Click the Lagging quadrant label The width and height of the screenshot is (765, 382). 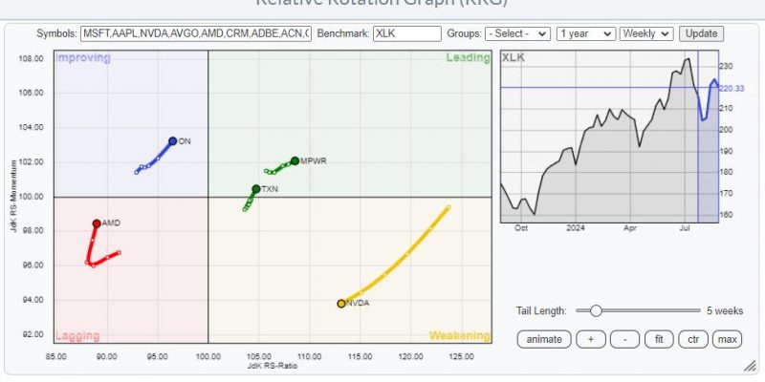tap(78, 336)
